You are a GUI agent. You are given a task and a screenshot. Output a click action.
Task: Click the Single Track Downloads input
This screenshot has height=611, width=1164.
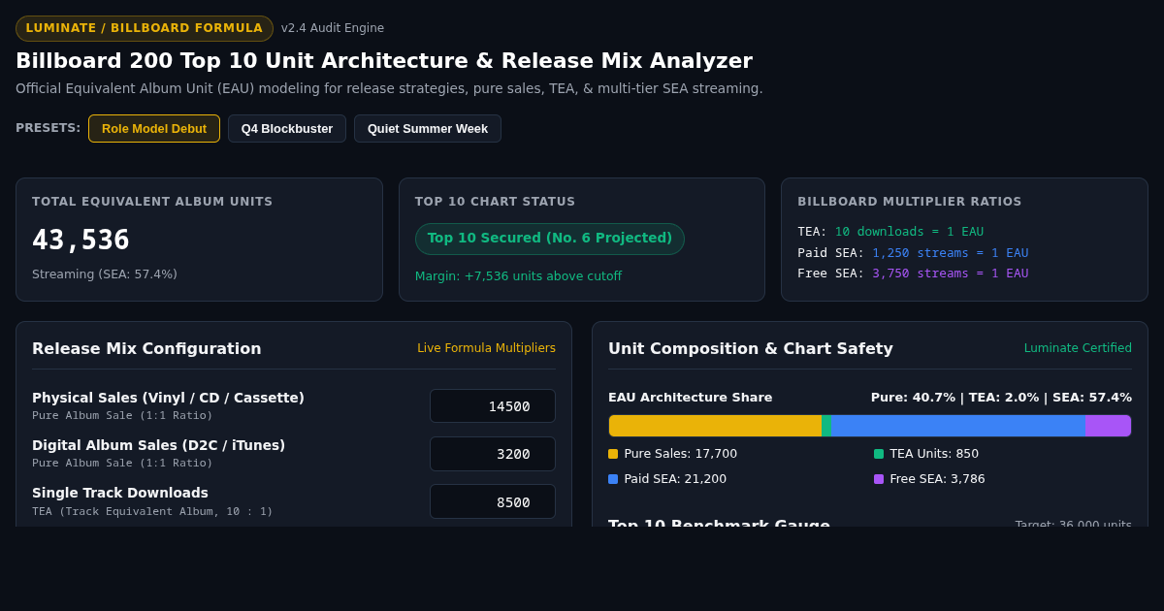493,501
